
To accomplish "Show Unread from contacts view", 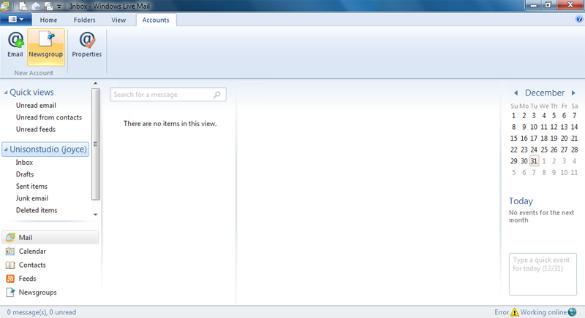I will (49, 117).
